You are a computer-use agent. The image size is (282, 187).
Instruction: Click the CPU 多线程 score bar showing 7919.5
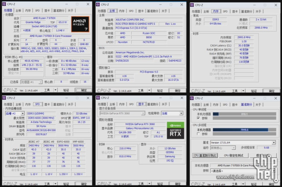245,130
